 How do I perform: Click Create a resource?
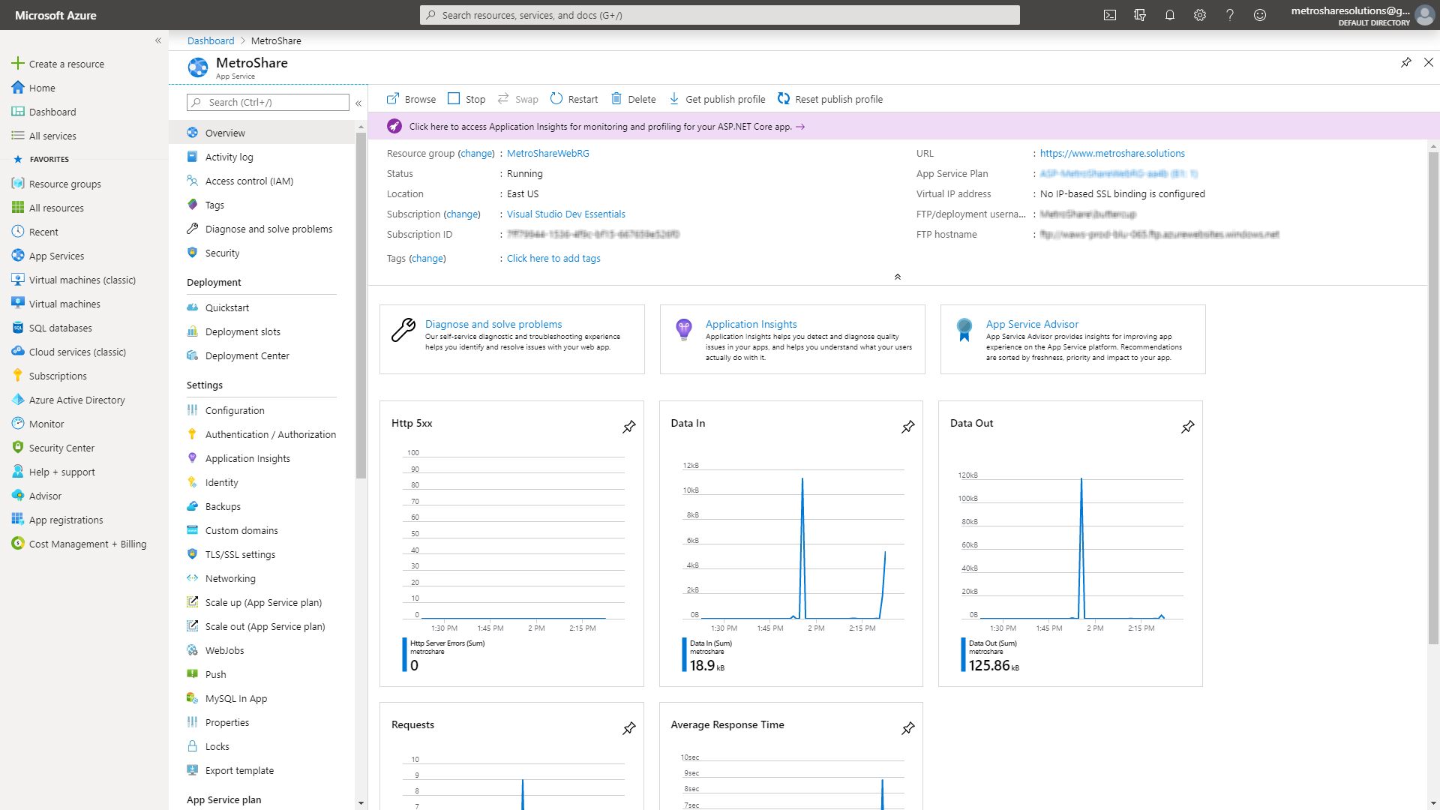(84, 64)
